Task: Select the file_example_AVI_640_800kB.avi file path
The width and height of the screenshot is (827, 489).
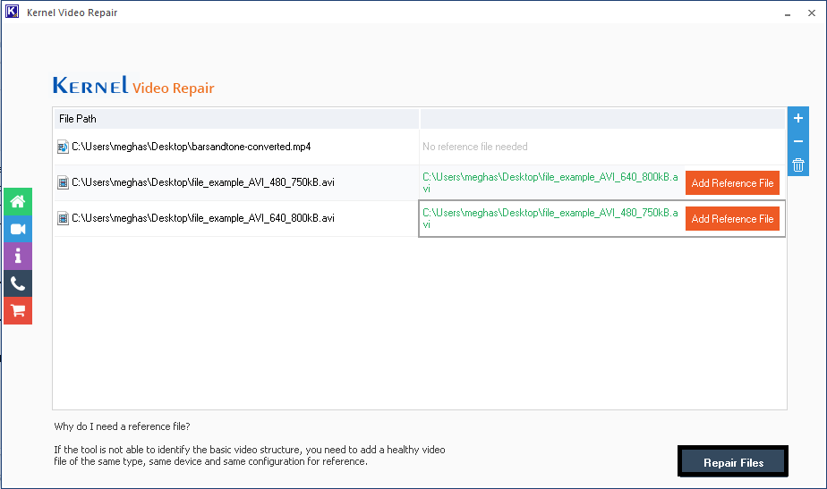Action: click(x=203, y=218)
